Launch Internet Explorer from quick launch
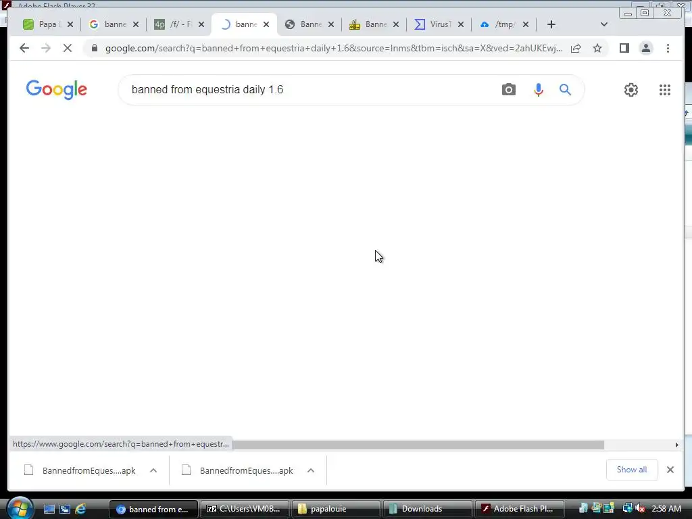Screen dimensions: 692x519 point(80,509)
